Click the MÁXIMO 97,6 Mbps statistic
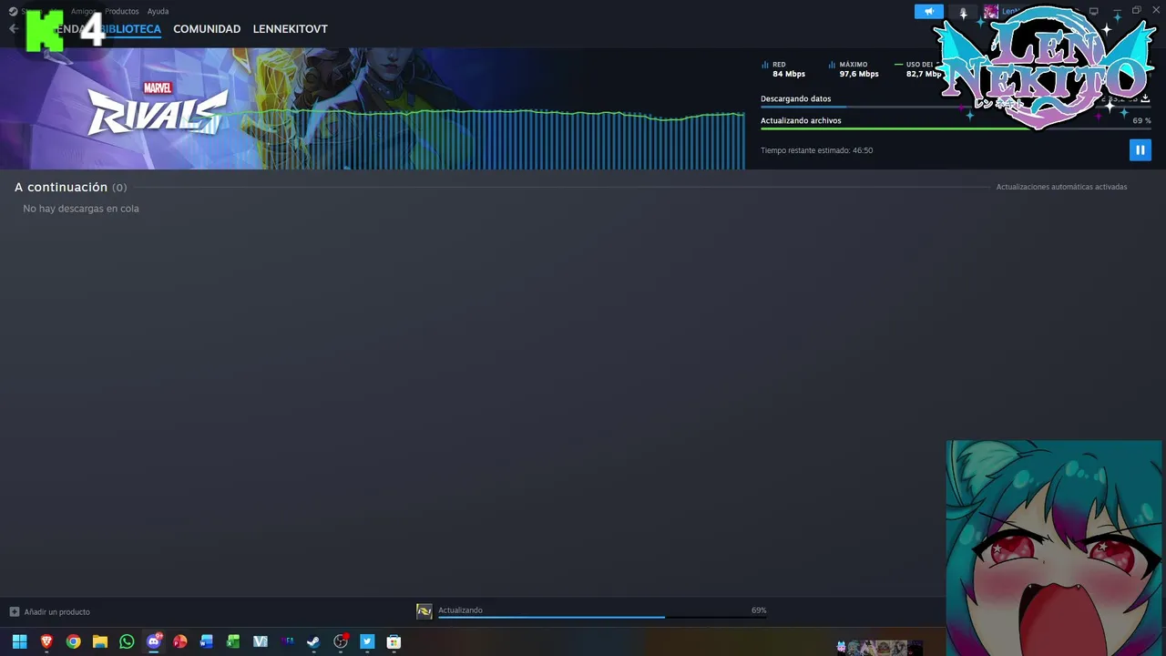Screen dimensions: 1166x656 [854, 69]
